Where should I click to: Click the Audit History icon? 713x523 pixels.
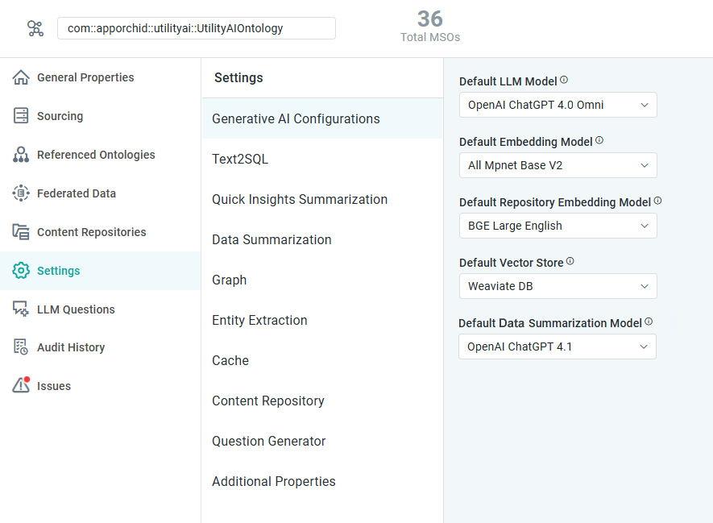(x=21, y=347)
